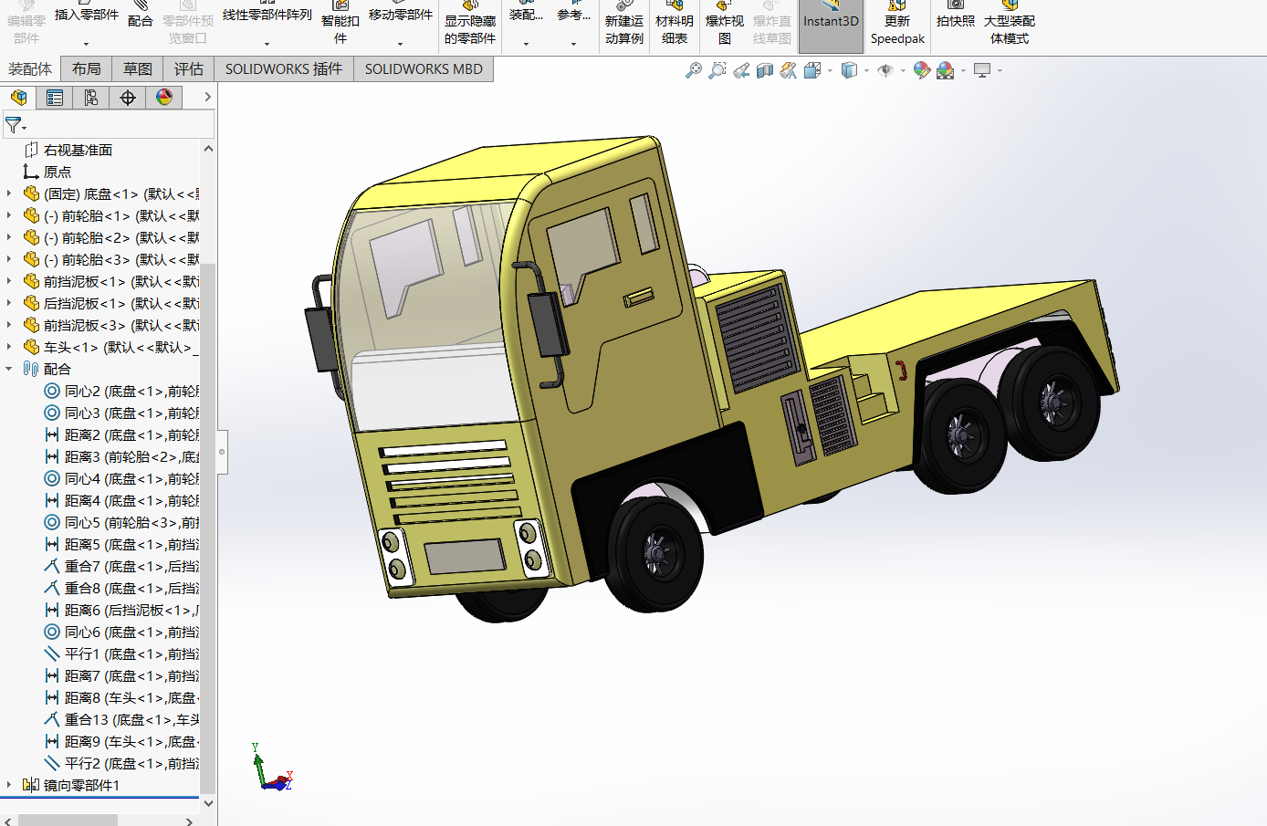Open SOLIDWORKS MBD tab
The height and width of the screenshot is (826, 1267).
(424, 69)
